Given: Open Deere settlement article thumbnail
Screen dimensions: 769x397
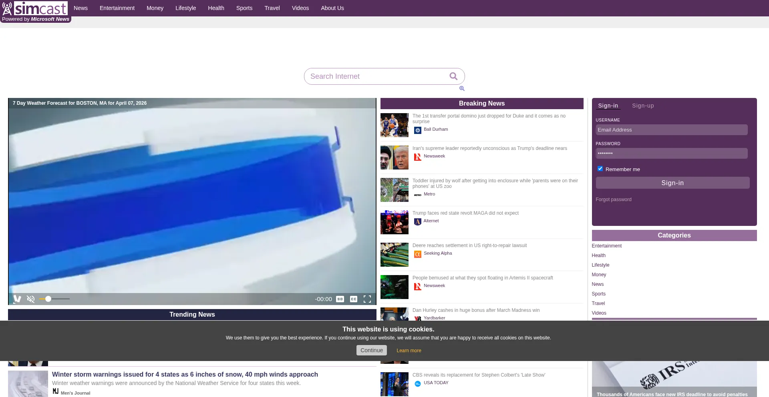Looking at the screenshot, I should pyautogui.click(x=395, y=255).
